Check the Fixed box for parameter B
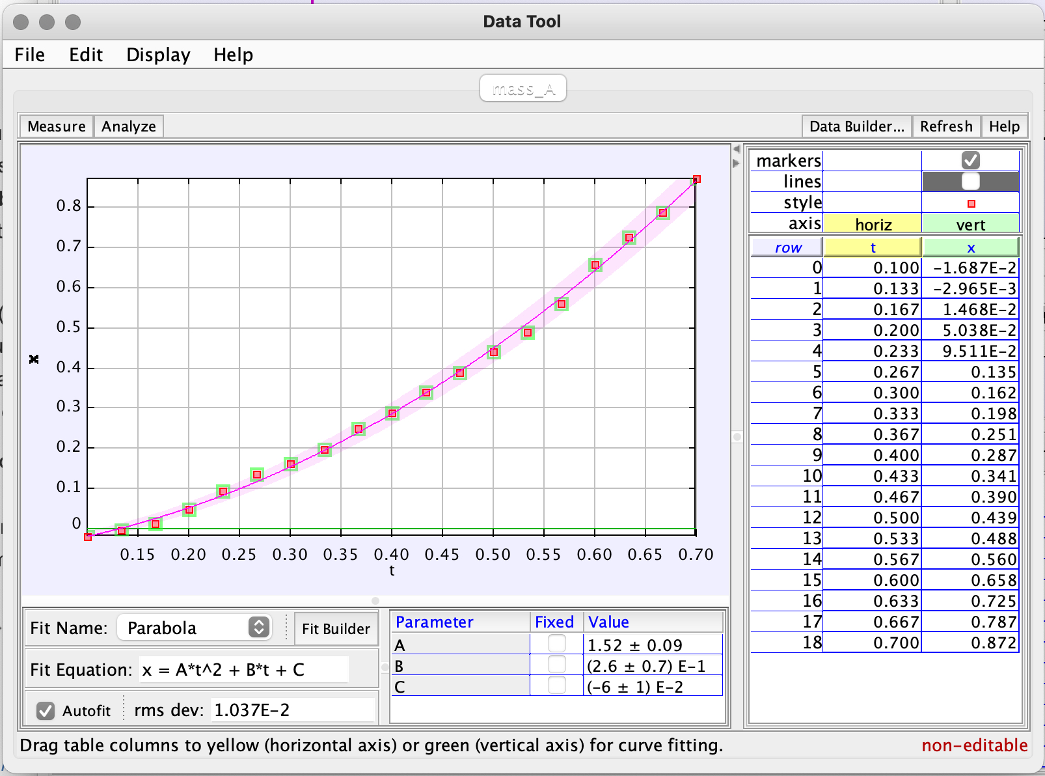 (556, 665)
